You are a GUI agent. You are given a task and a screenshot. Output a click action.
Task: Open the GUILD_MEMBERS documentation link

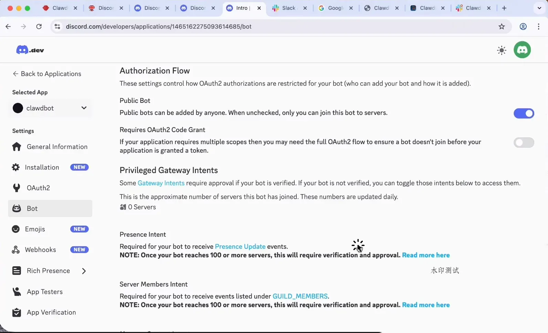300,296
